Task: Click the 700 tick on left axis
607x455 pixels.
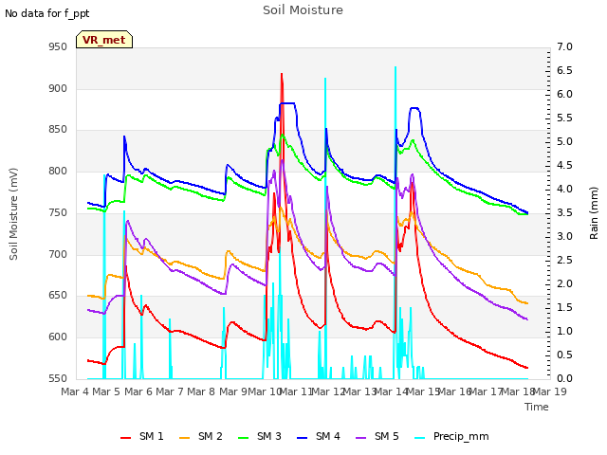Action: click(x=58, y=255)
